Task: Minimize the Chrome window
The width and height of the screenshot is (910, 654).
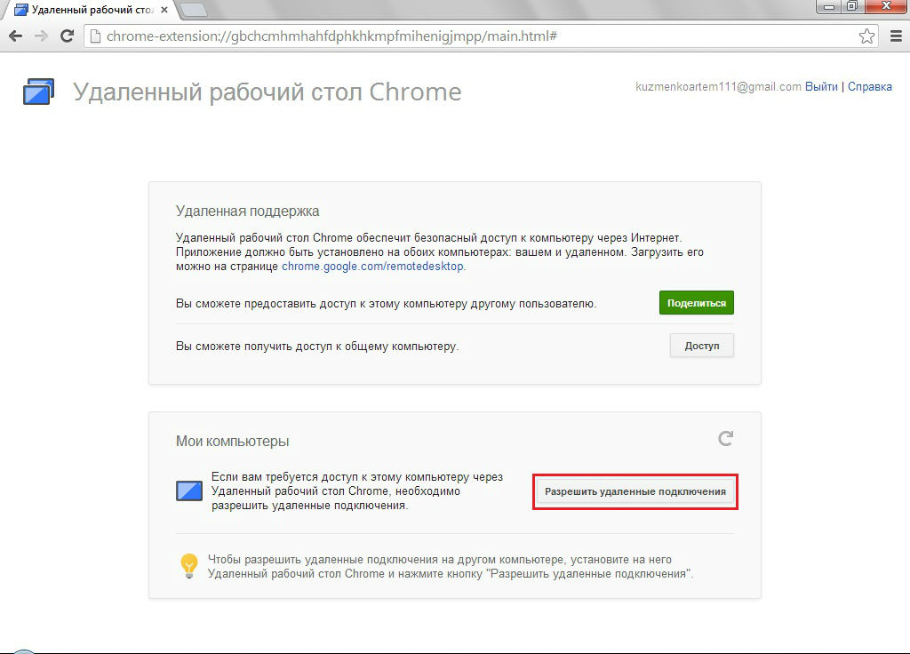Action: (x=829, y=6)
